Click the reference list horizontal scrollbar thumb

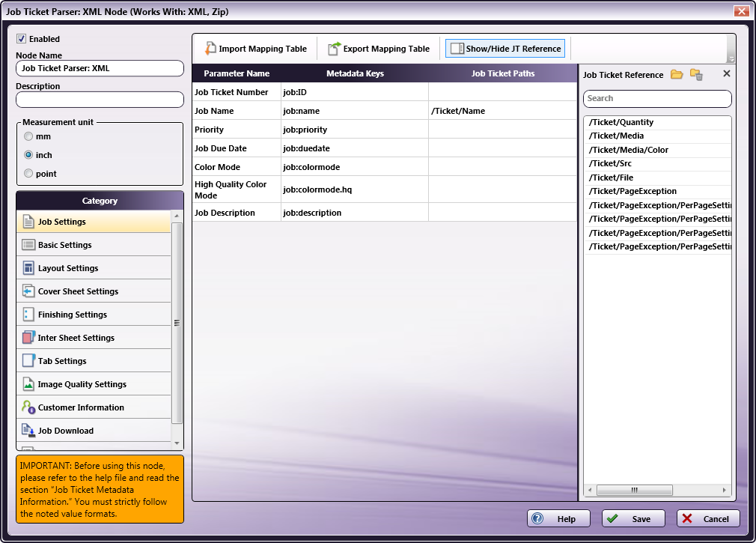click(635, 490)
